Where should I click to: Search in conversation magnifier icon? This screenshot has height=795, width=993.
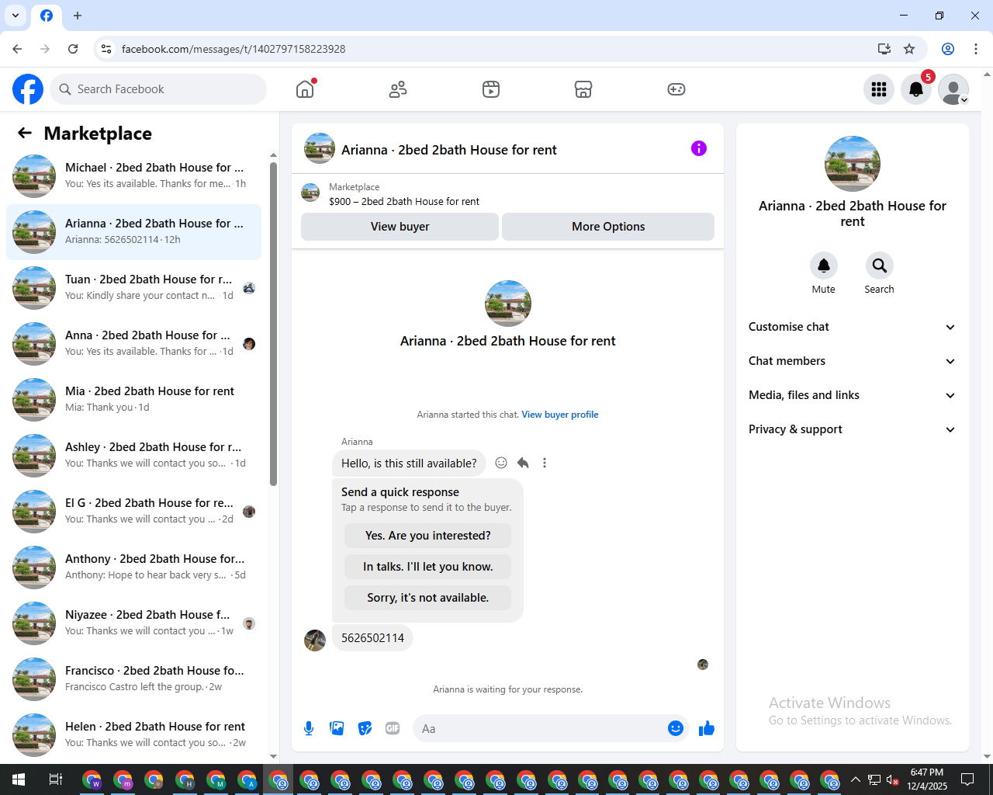[880, 266]
